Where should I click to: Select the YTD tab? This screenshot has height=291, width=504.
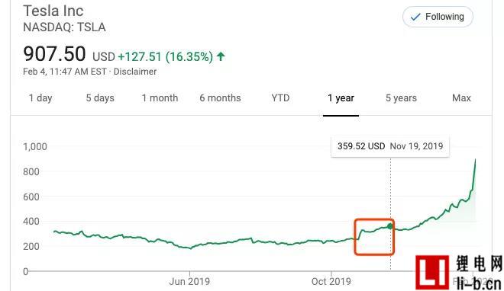pyautogui.click(x=280, y=98)
